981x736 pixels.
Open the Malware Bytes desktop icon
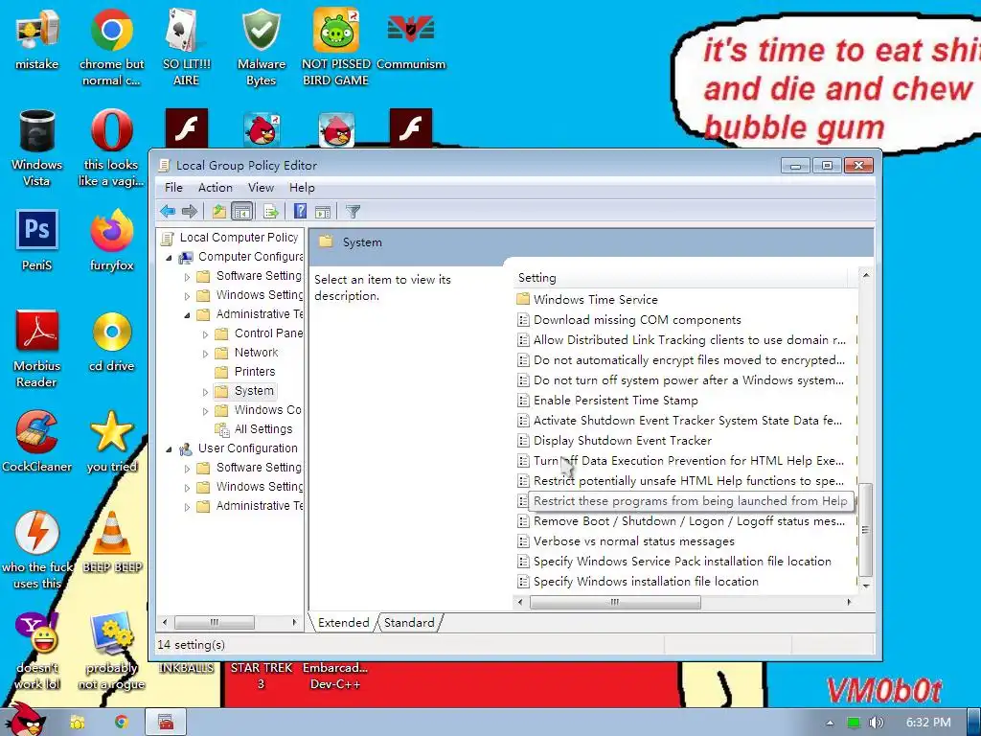[261, 47]
